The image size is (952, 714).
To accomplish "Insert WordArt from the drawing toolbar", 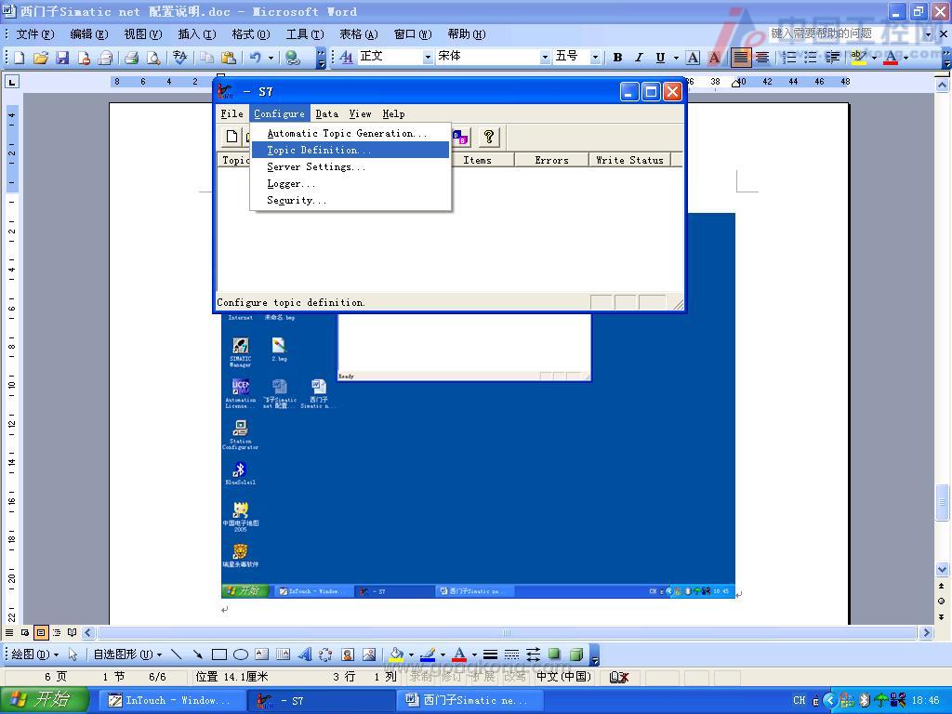I will (305, 654).
